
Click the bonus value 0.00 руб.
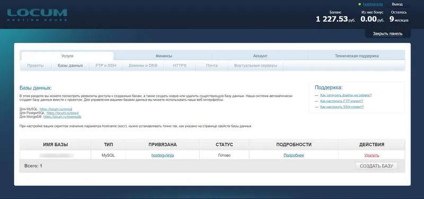pyautogui.click(x=373, y=19)
